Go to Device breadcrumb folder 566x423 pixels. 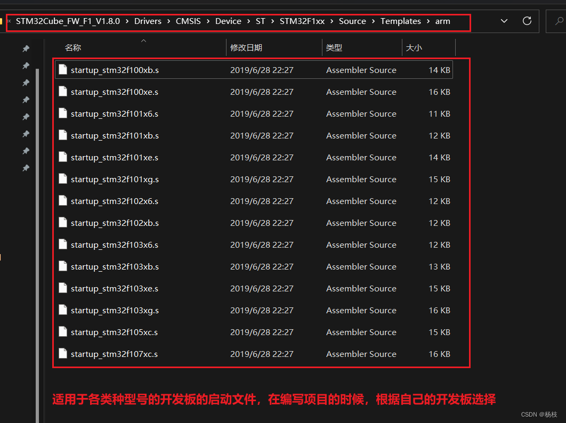coord(228,21)
